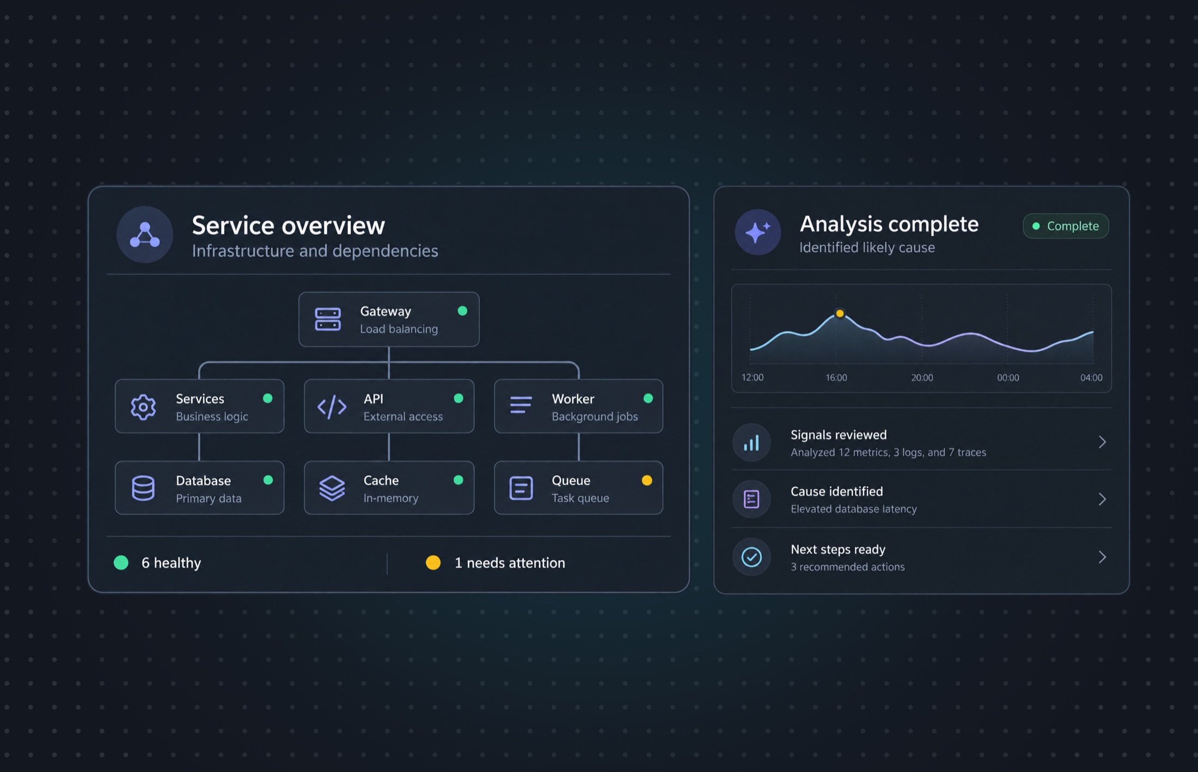
Task: Open the Worker background jobs node
Action: (x=578, y=406)
